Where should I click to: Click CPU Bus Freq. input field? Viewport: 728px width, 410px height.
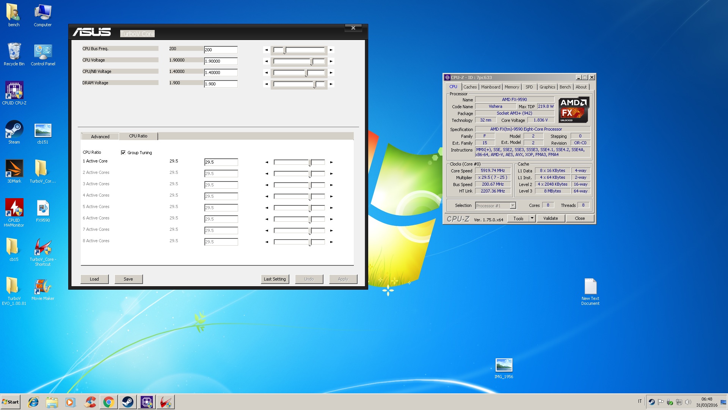(x=221, y=50)
